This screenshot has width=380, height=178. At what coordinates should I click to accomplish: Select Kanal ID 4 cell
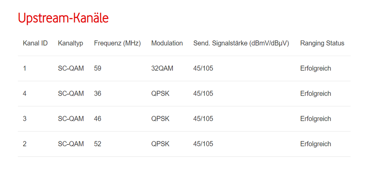click(25, 94)
